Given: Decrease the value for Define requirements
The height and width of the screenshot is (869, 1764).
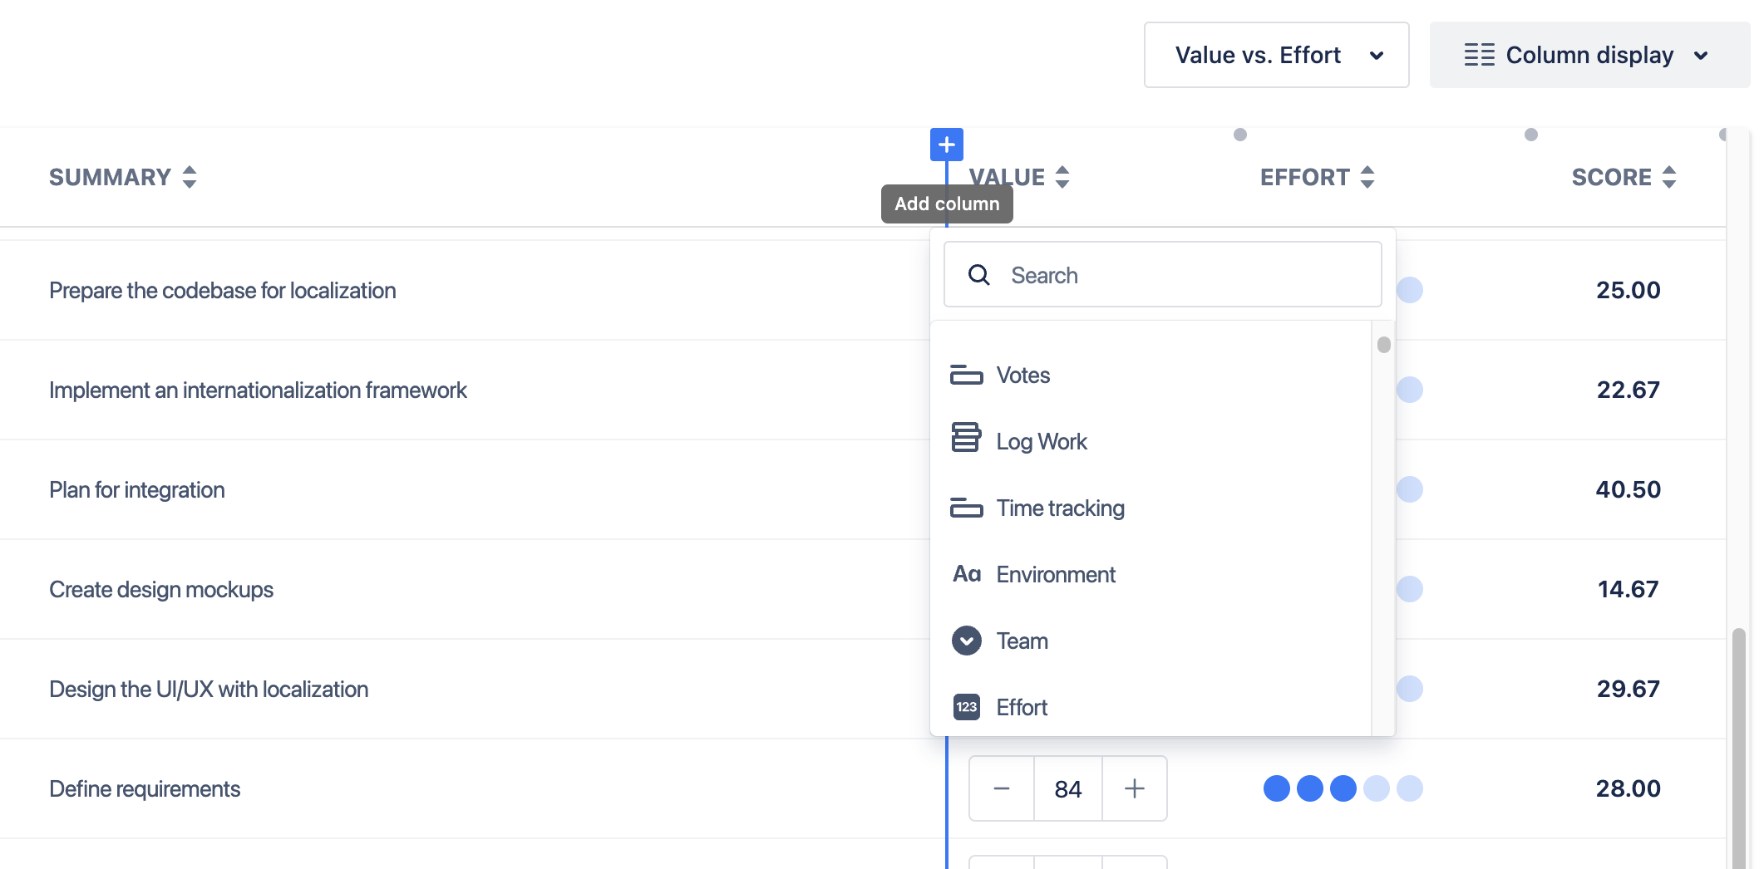Looking at the screenshot, I should coord(1002,788).
